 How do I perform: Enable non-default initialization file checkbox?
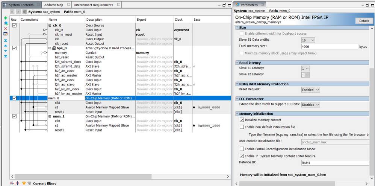click(x=242, y=127)
